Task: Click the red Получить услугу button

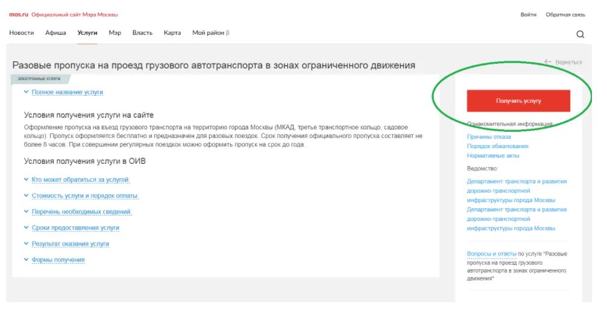Action: pos(518,101)
